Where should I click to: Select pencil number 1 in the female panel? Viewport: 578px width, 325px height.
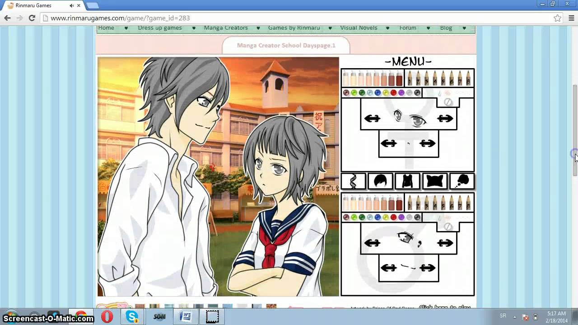(x=410, y=78)
